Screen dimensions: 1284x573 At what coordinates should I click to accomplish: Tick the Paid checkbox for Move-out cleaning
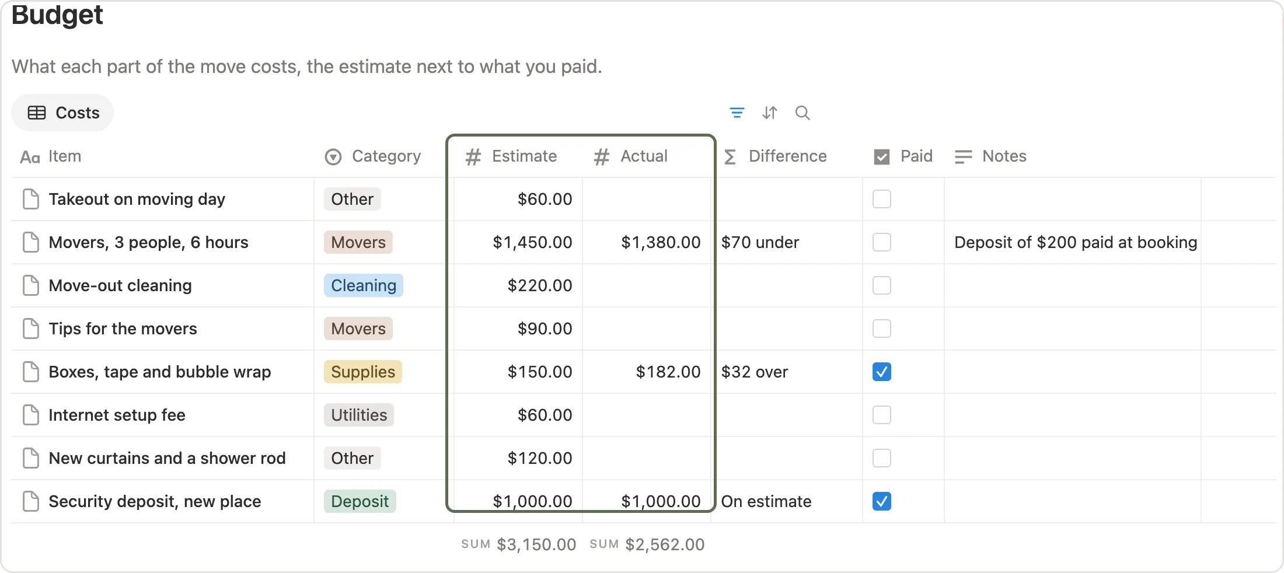[882, 285]
